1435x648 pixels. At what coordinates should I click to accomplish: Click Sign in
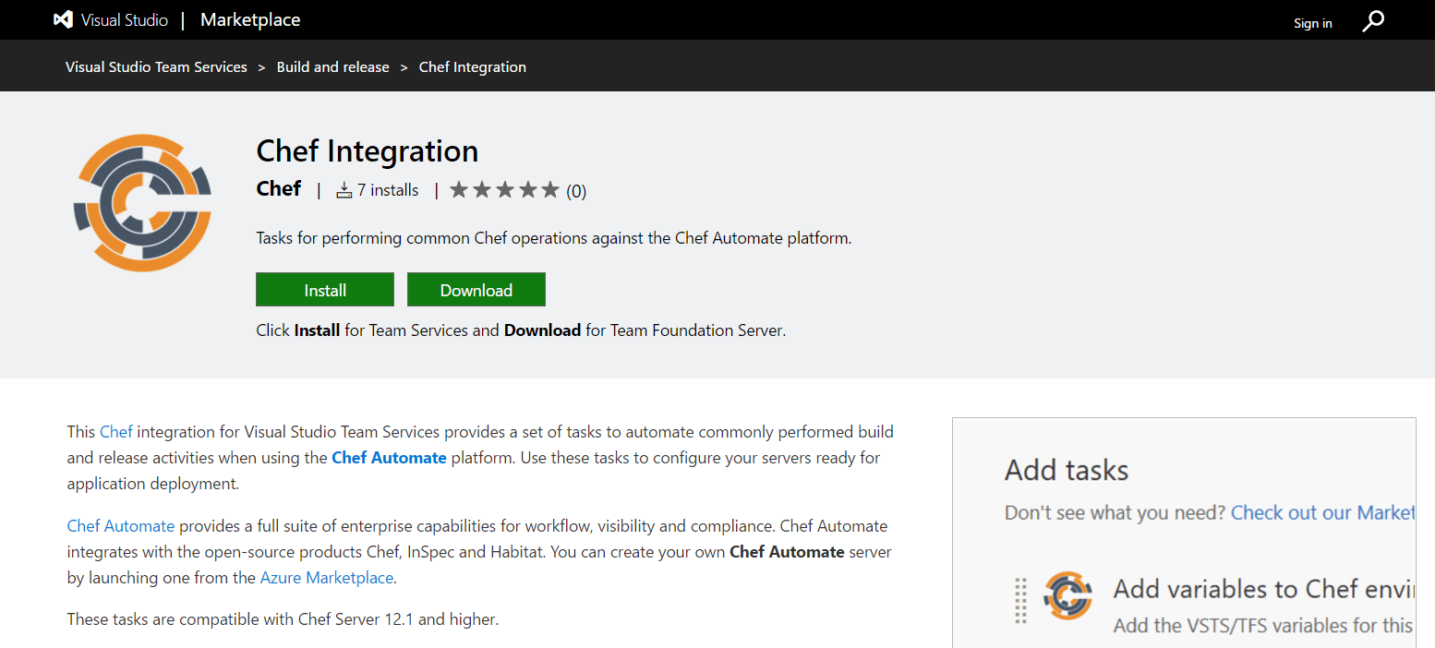coord(1312,22)
